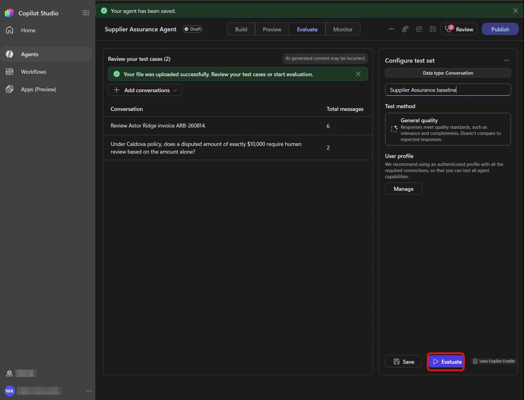
Task: Click the share agent icon
Action: 419,29
